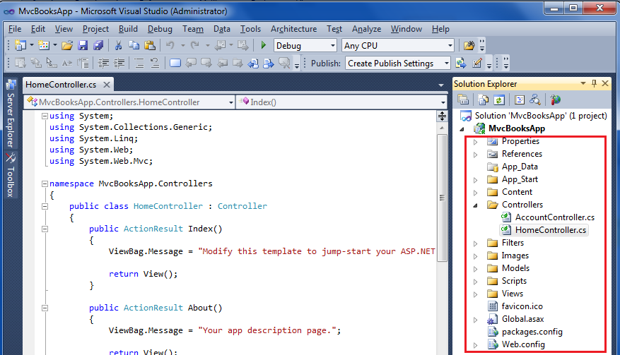Image resolution: width=620 pixels, height=355 pixels.
Task: Collapse the namespace MvcBooksApp.Controllers code block
Action: [x=45, y=183]
